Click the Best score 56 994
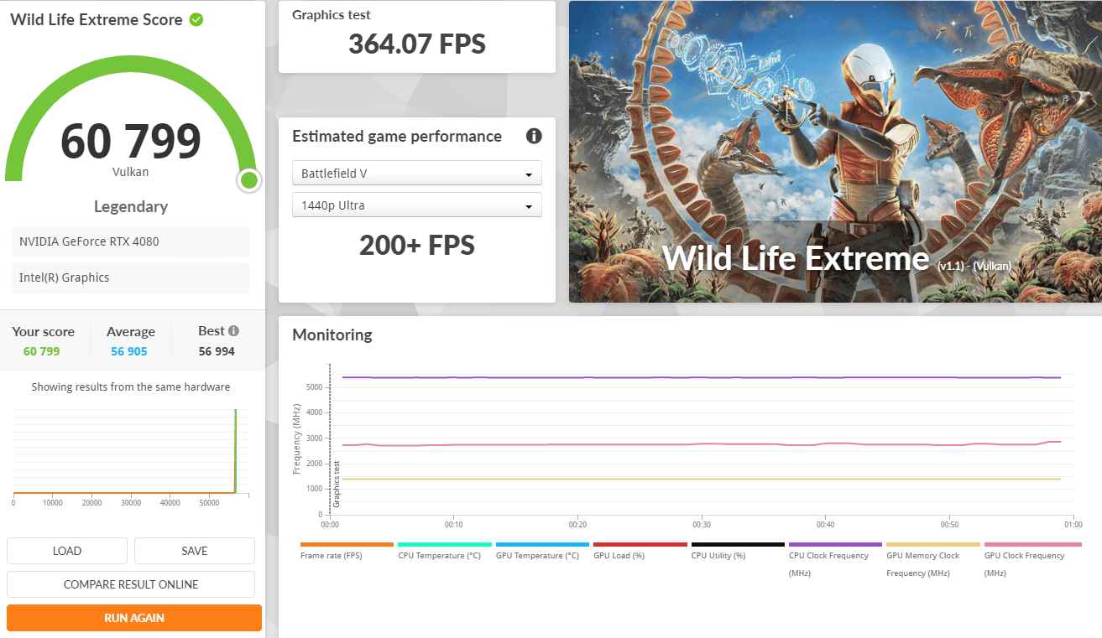 click(x=217, y=351)
